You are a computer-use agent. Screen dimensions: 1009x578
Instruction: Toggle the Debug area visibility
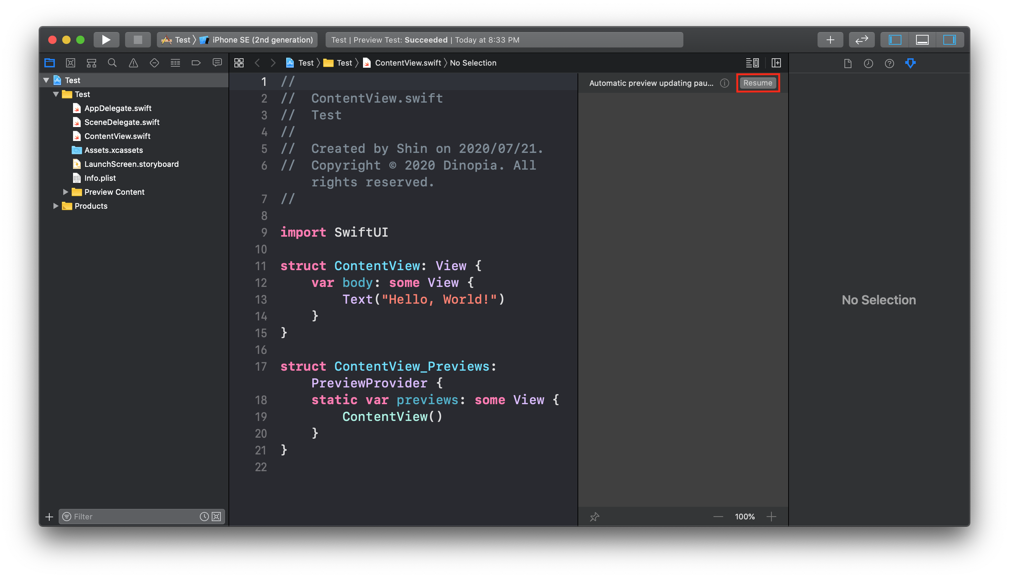click(922, 40)
